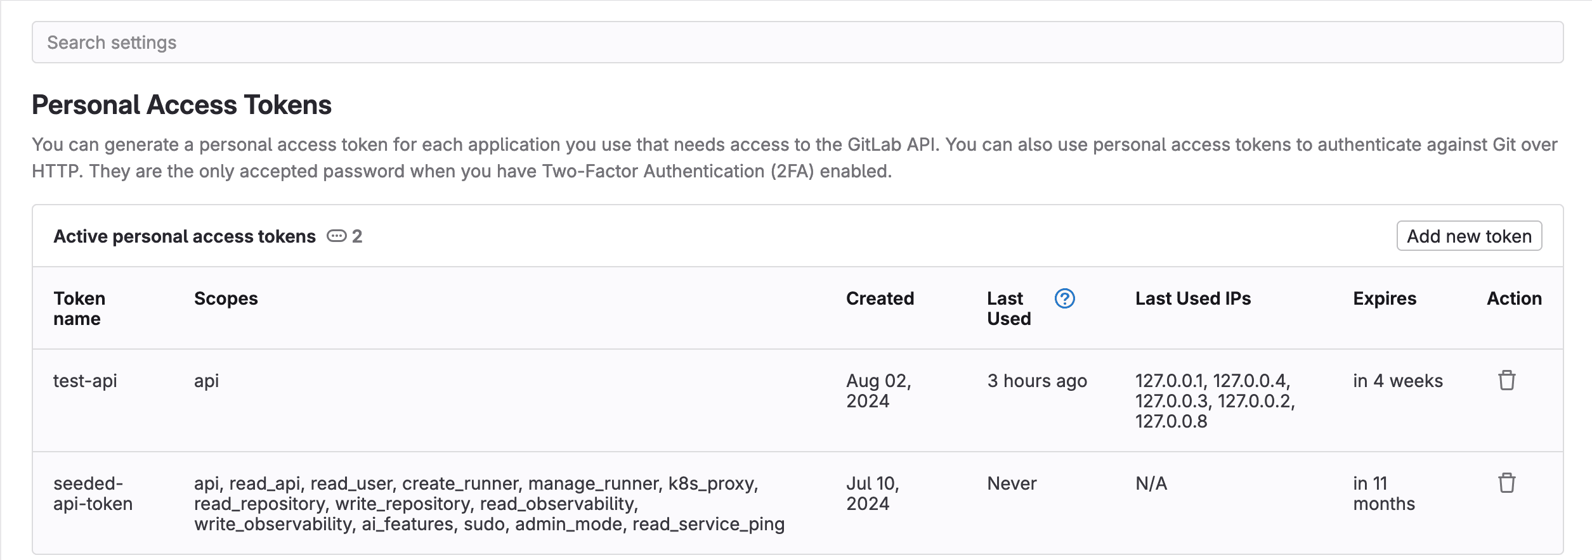Select the Last Used IPs column header
This screenshot has height=560, width=1592.
tap(1193, 298)
